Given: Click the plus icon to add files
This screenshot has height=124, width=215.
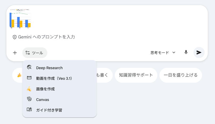Looking at the screenshot, I should (15, 53).
